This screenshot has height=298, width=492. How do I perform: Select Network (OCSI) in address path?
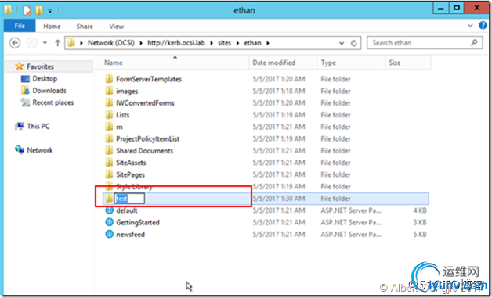point(110,43)
